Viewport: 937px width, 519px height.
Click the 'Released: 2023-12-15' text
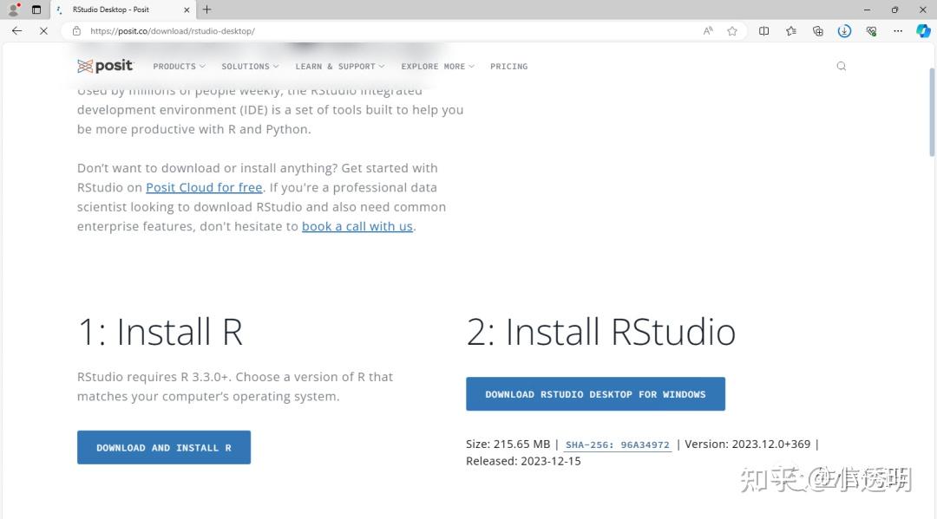523,461
